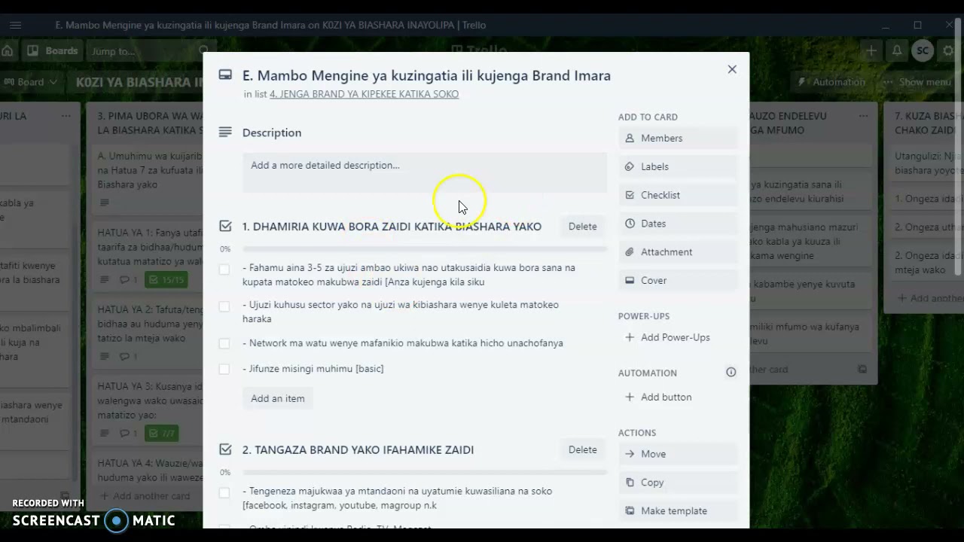Image resolution: width=964 pixels, height=542 pixels.
Task: Open the '1. Ongeza ida...' card in list 7
Action: tap(926, 199)
